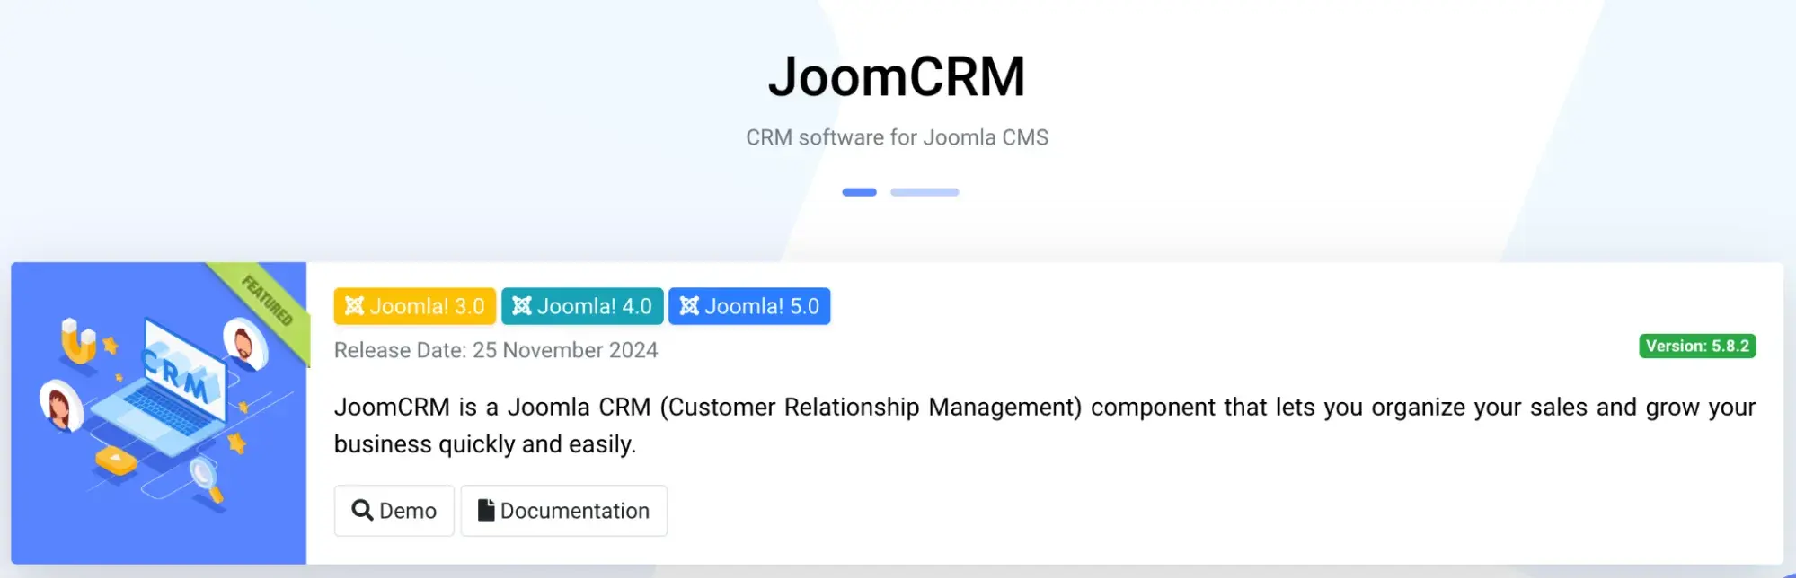Open the Demo text label

click(408, 511)
